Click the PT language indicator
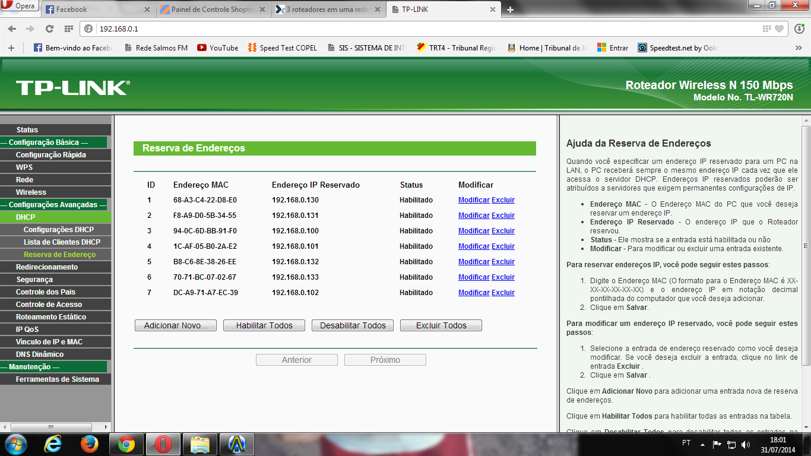Viewport: 811px width, 456px height. 686,444
